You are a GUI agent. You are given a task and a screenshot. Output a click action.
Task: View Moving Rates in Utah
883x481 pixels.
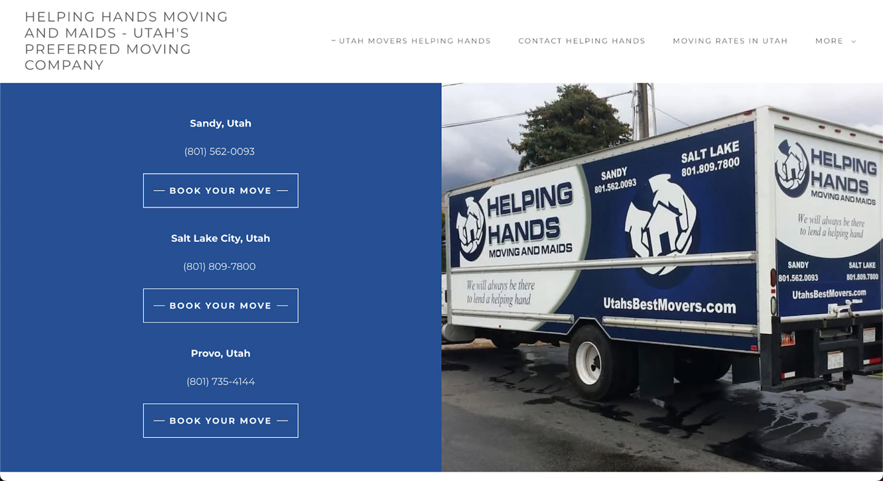tap(730, 41)
